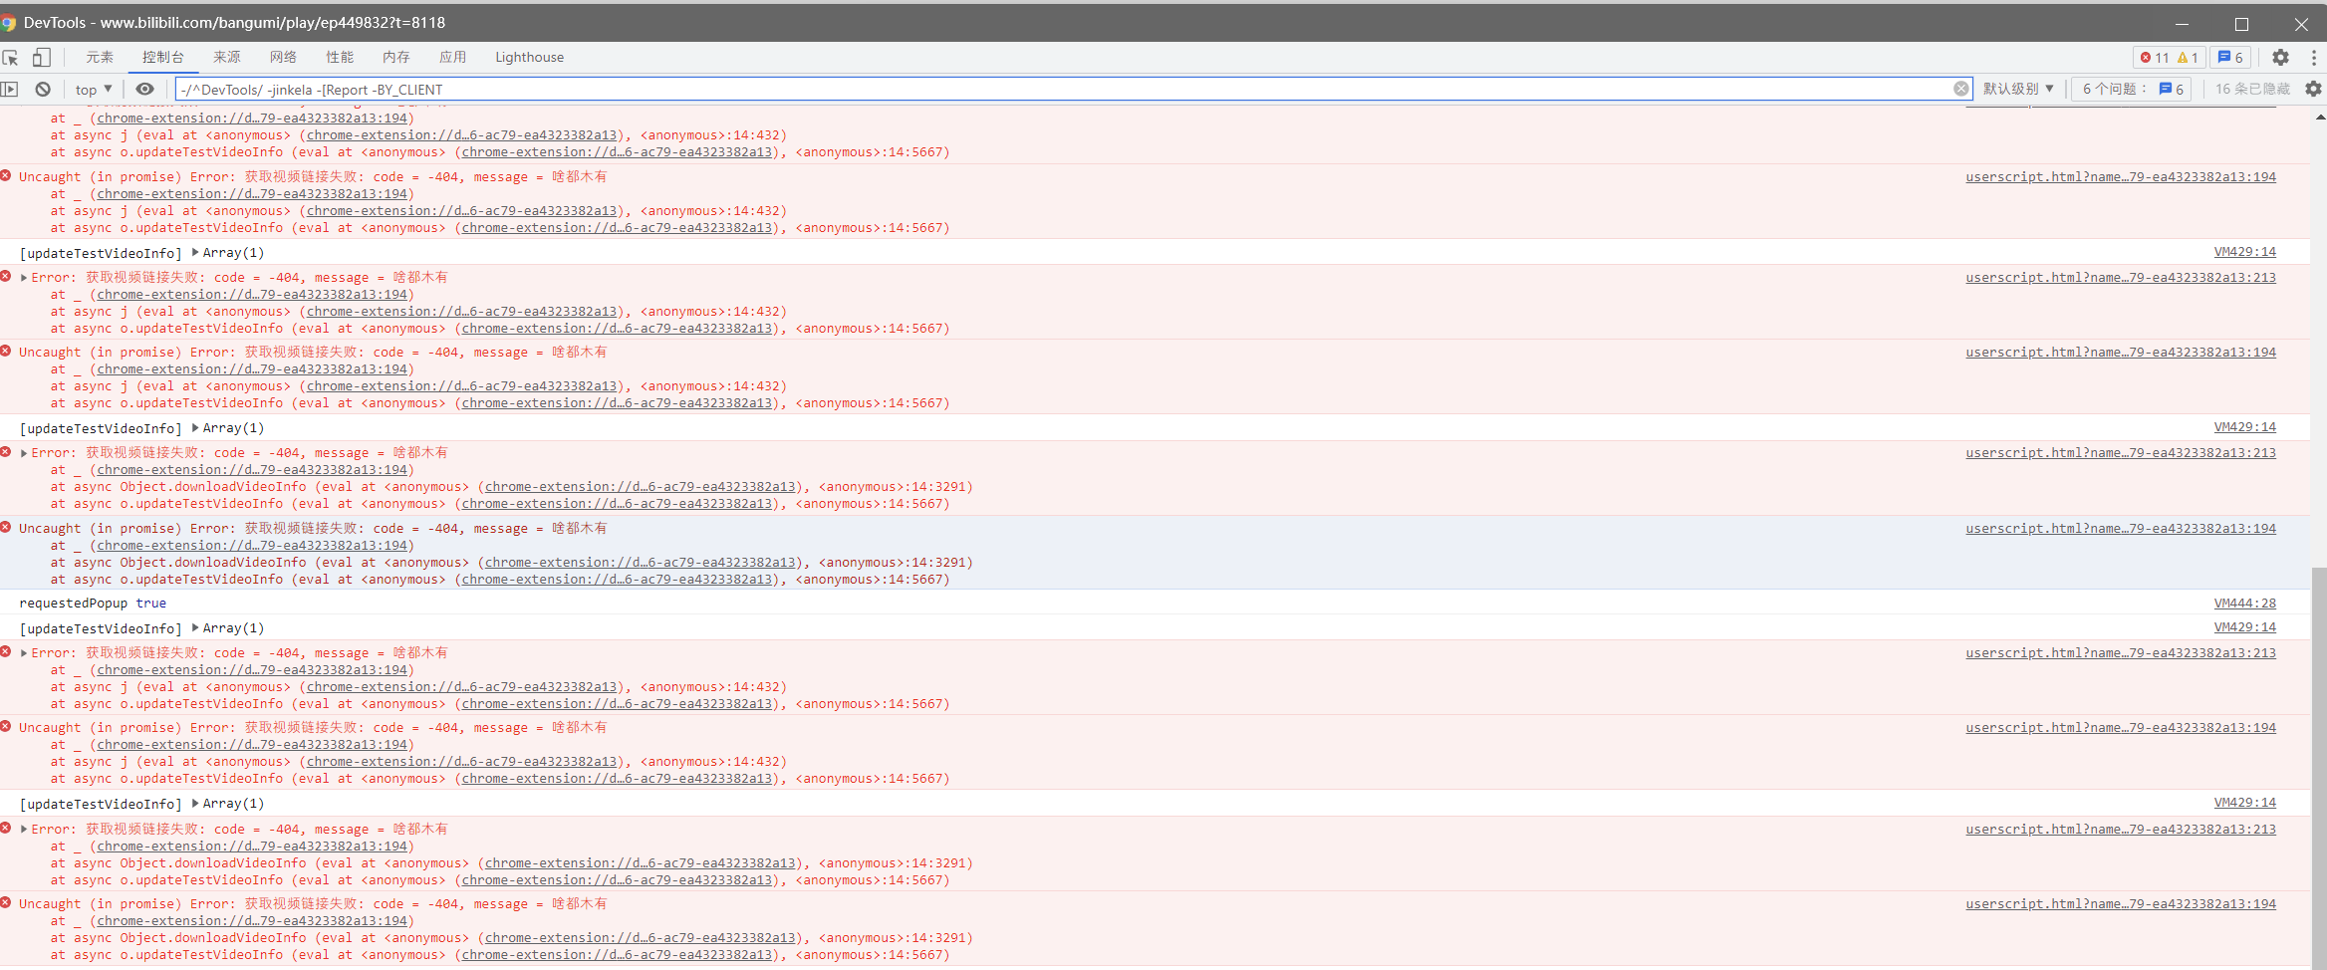Switch to the 网络 panel tab
The width and height of the screenshot is (2327, 970).
[282, 57]
